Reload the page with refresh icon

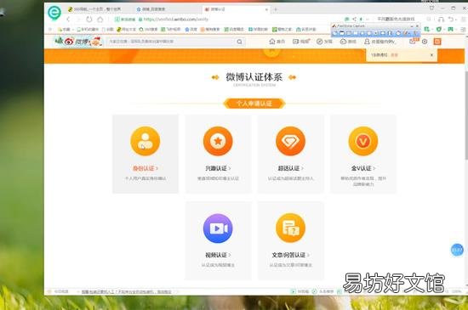(89, 20)
